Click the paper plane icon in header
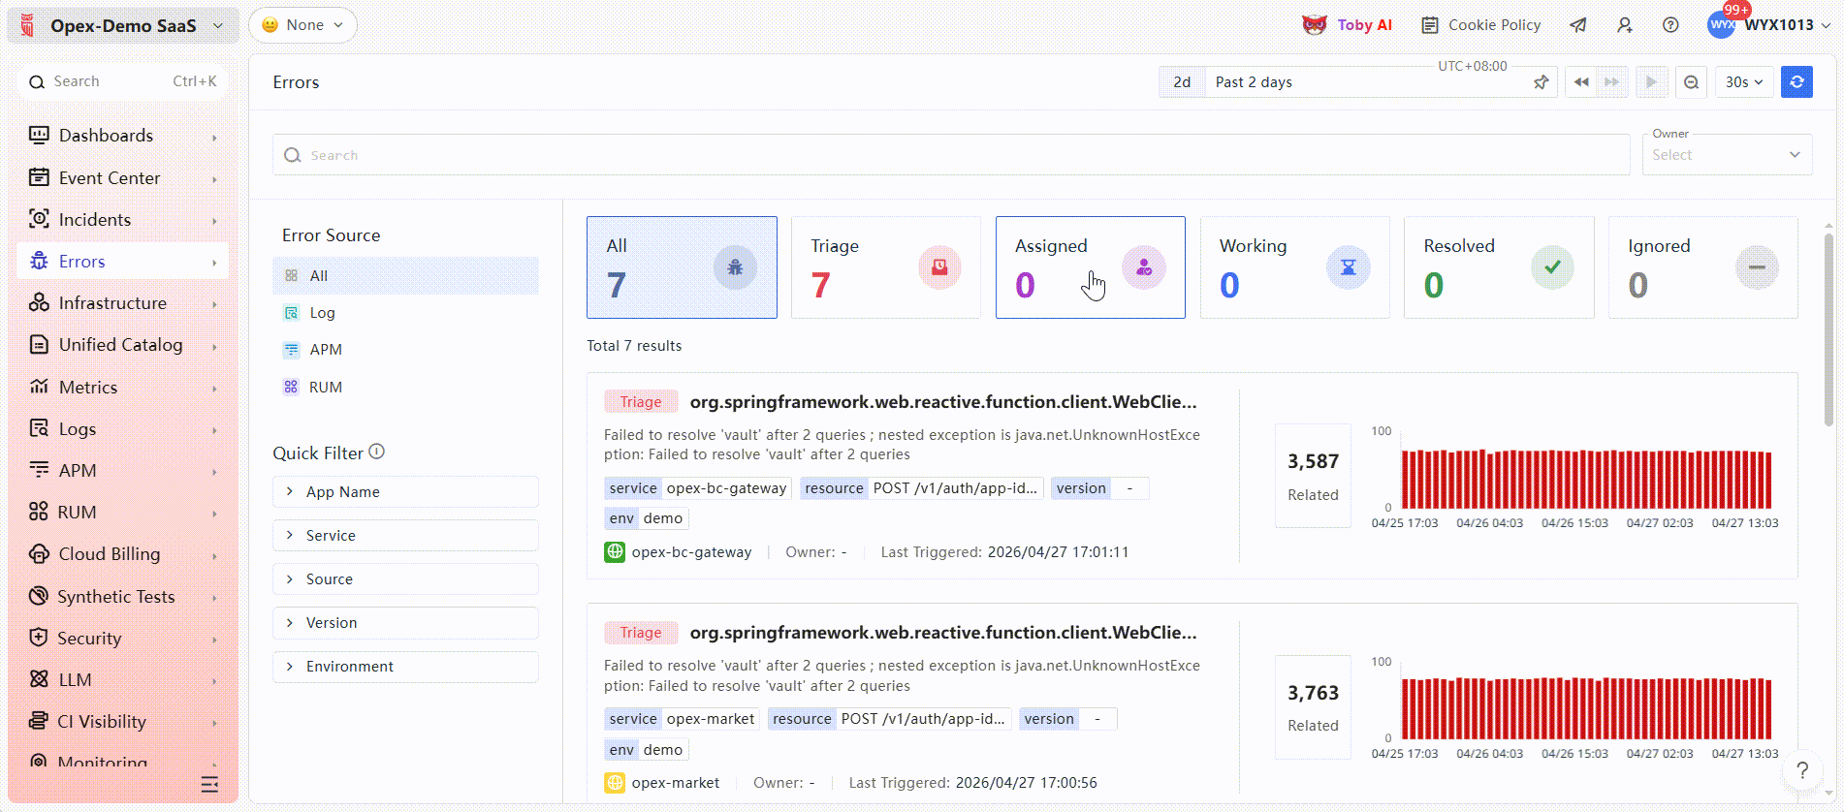 [x=1578, y=25]
